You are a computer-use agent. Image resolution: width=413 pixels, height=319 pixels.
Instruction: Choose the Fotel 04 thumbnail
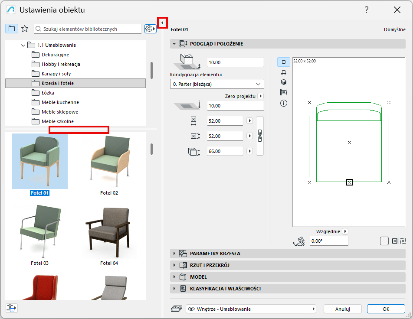(109, 231)
